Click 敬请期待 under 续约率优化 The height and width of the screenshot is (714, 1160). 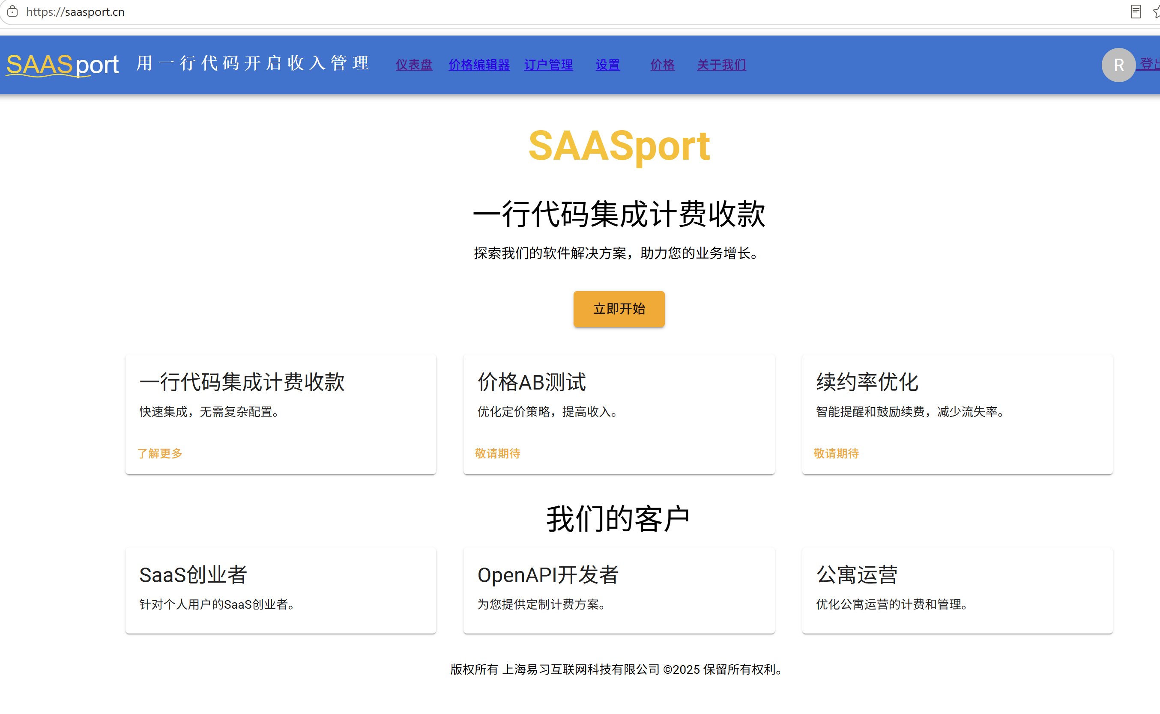click(x=836, y=453)
